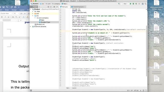Viewport: 164px width, 92px height.
Task: Click company in the navigation breadcrumb
Action: pyautogui.click(x=56, y=4)
